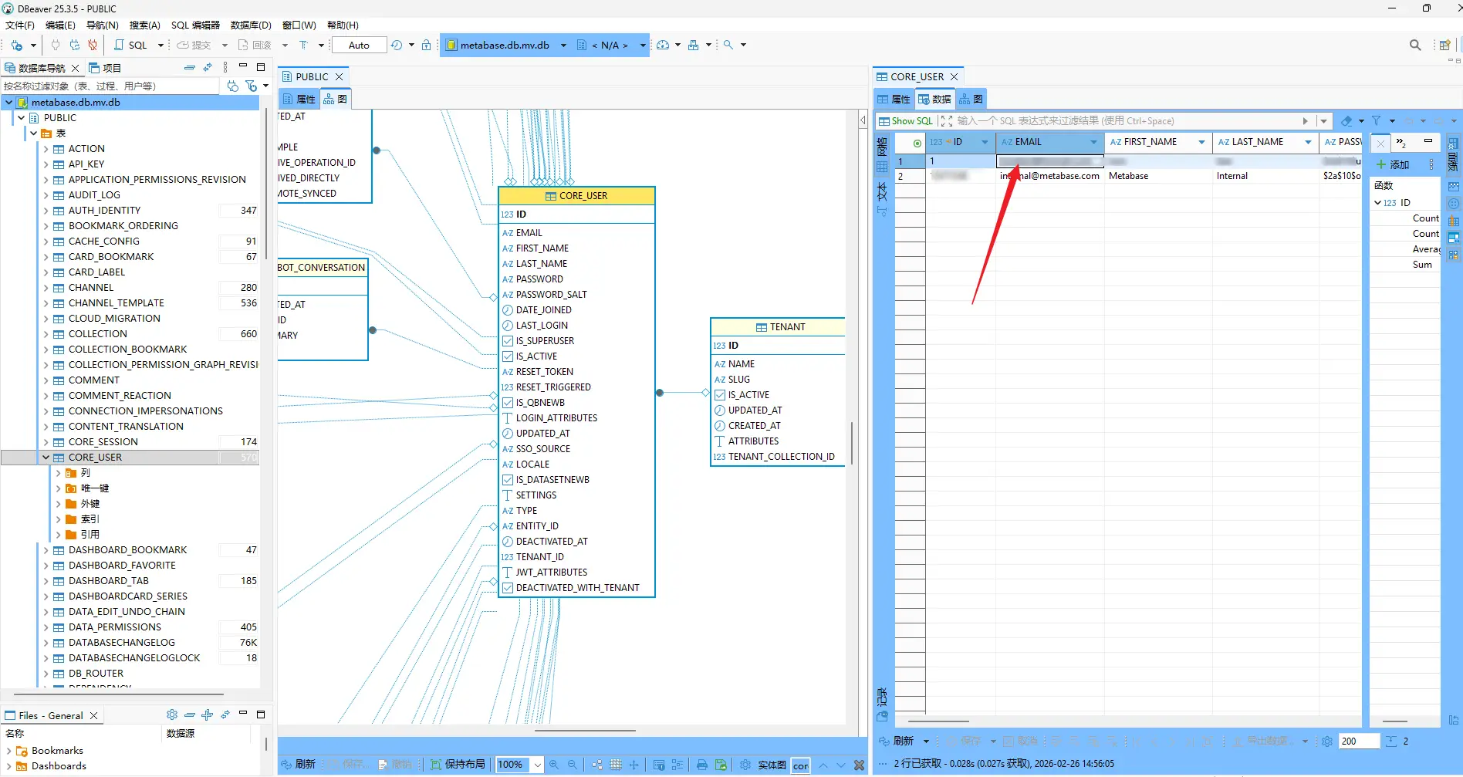Viewport: 1463px width, 777px height.
Task: Open the EMAIL column header dropdown
Action: pyautogui.click(x=1093, y=142)
